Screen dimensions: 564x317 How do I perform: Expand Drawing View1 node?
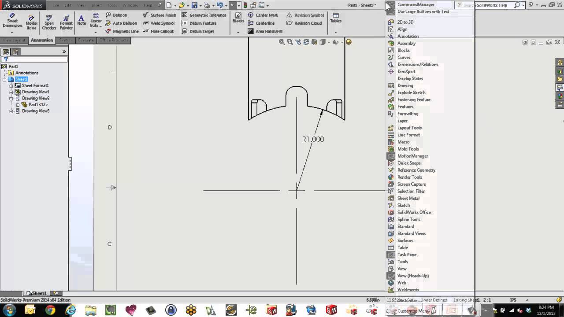tap(11, 92)
